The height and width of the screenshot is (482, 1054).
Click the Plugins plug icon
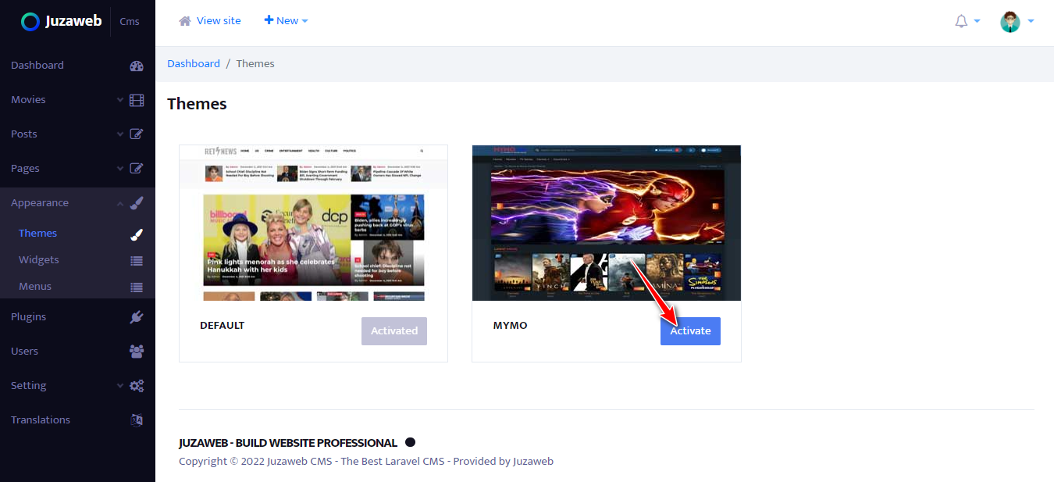[x=137, y=317]
